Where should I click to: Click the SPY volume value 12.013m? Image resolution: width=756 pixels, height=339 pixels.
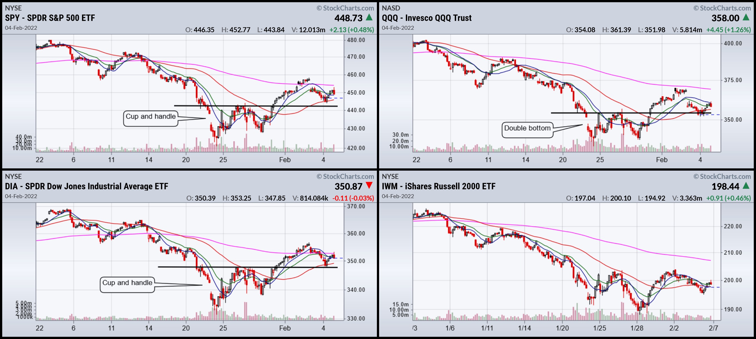pos(312,30)
